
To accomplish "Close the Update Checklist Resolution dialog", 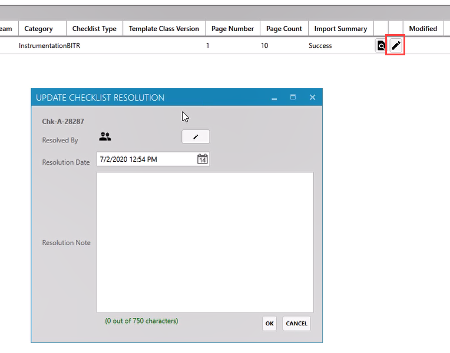I will 313,98.
